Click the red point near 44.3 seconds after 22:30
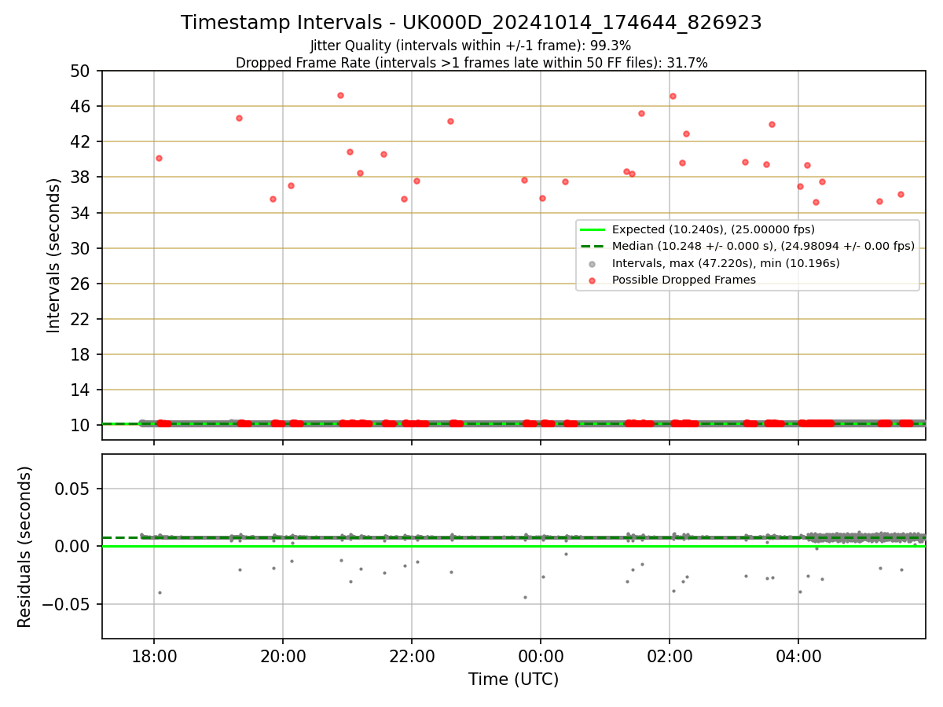The height and width of the screenshot is (707, 943). click(450, 121)
